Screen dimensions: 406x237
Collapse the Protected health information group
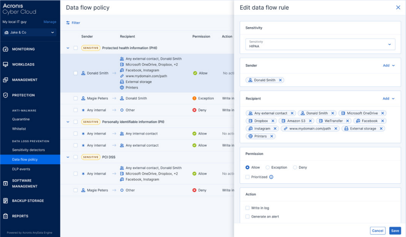click(x=68, y=48)
